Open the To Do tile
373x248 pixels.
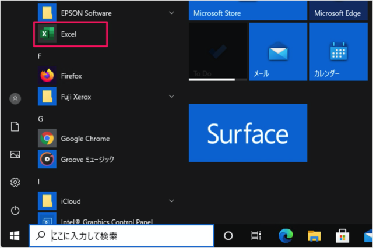click(x=217, y=52)
